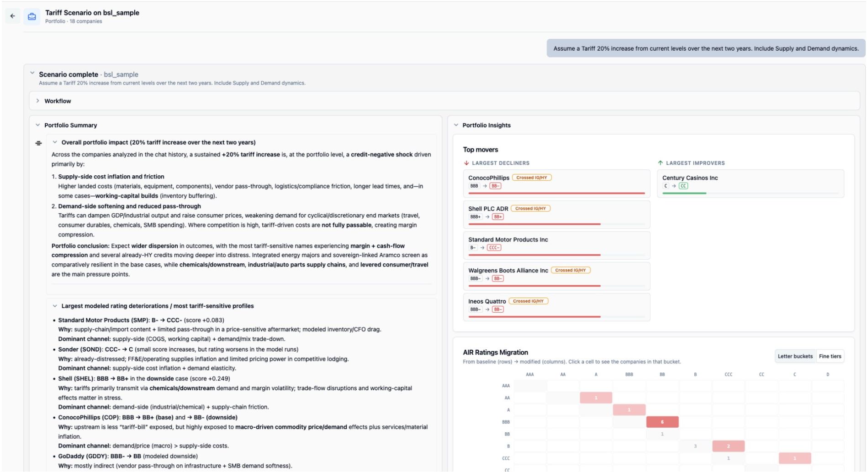The height and width of the screenshot is (472, 867).
Task: Switch to Fine tiers view
Action: [830, 357]
